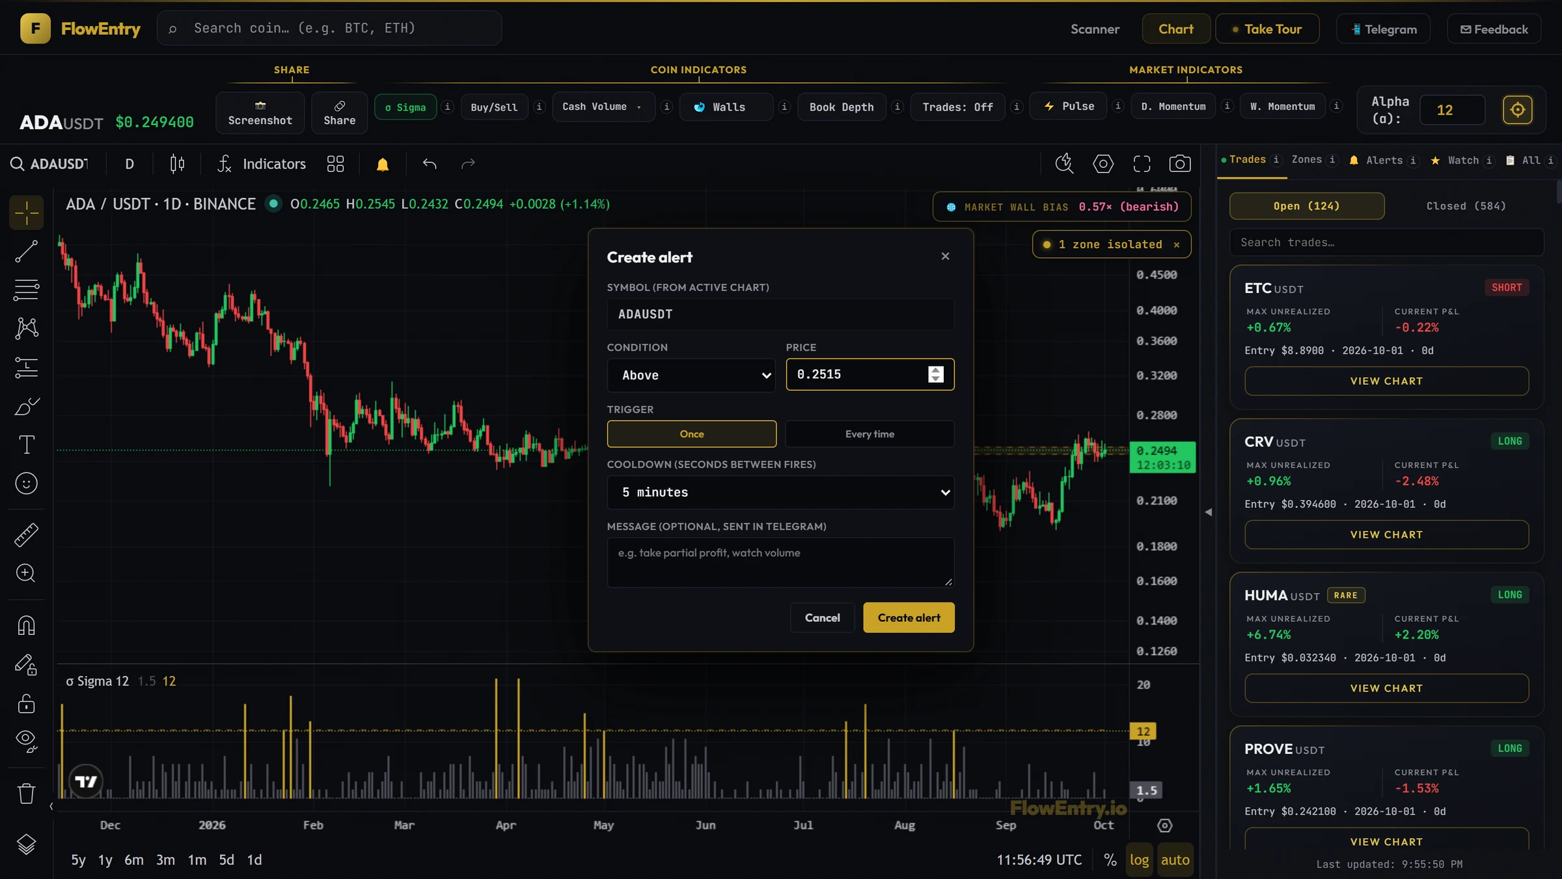Viewport: 1562px width, 879px height.
Task: Click the candlestick chart style icon
Action: (177, 164)
